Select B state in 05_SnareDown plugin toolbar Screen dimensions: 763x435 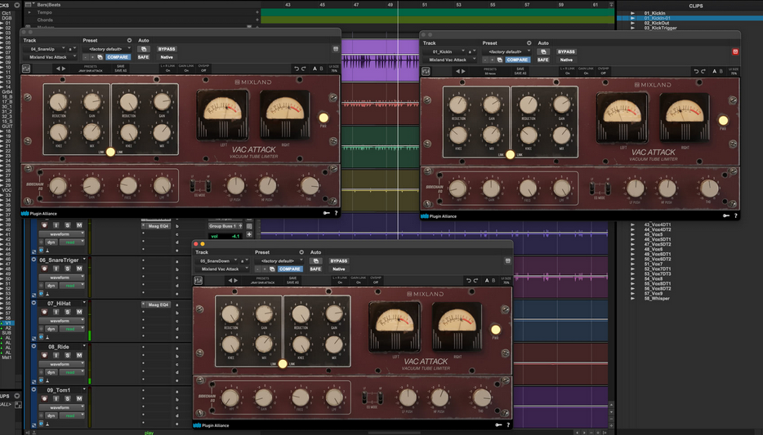click(x=493, y=281)
